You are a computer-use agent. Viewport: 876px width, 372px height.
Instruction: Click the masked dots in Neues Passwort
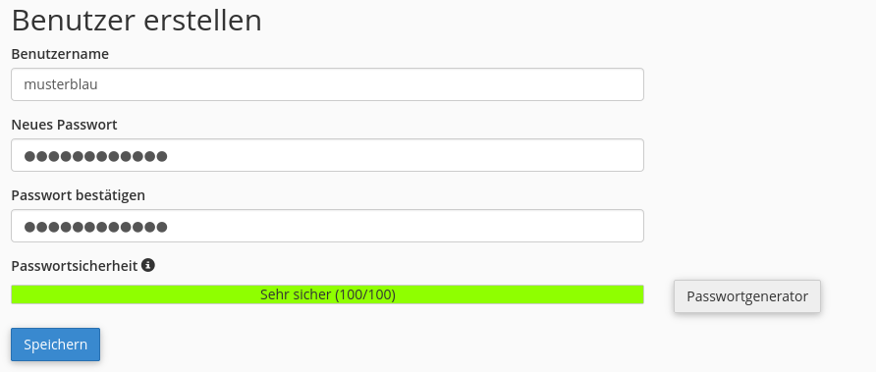95,156
